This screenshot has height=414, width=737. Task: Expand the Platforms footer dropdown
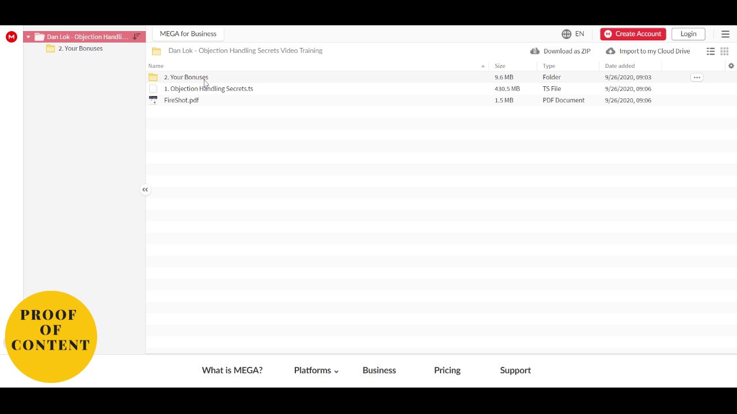tap(316, 370)
